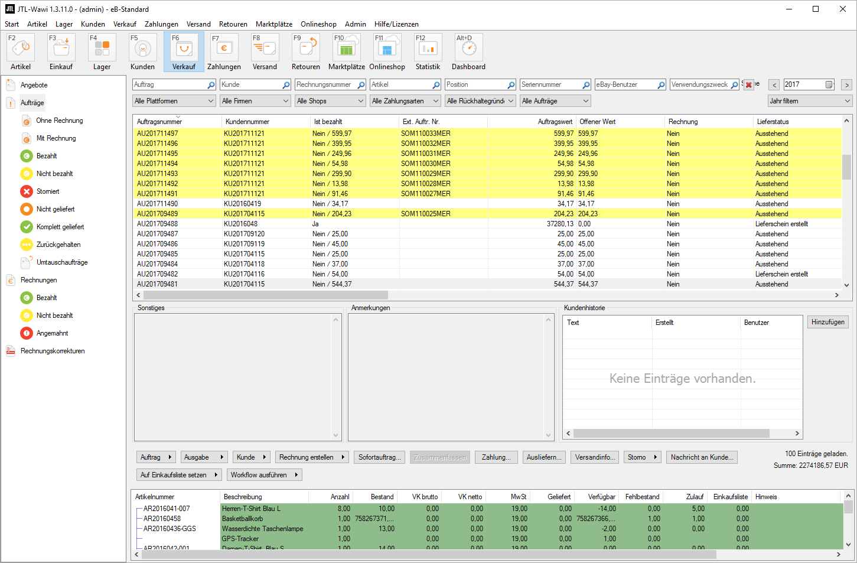This screenshot has height=563, width=857.
Task: Go to next year with arrow button
Action: click(x=846, y=84)
